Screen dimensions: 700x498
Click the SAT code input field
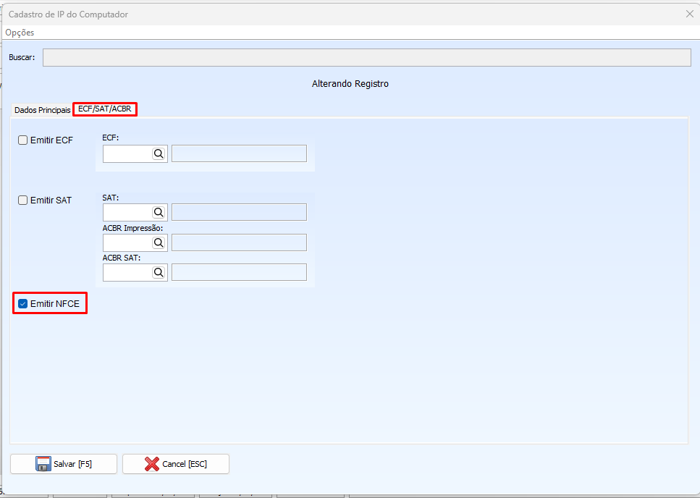(127, 212)
